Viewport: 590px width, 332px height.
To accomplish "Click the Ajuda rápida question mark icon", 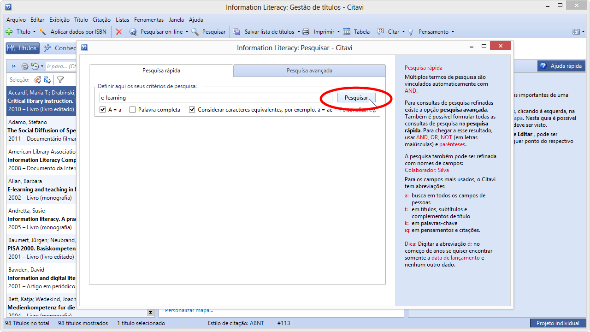I will (543, 66).
